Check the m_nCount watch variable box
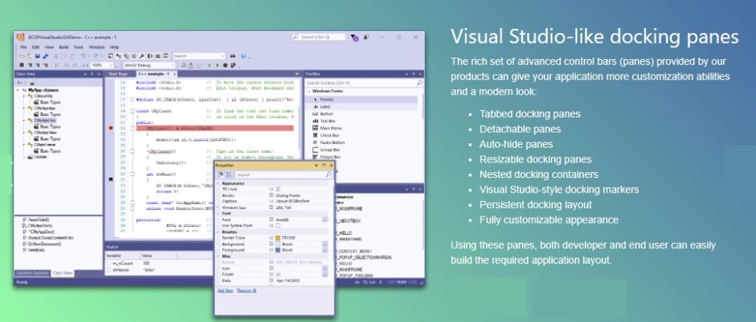Screen dimensions: 756x322 107,263
